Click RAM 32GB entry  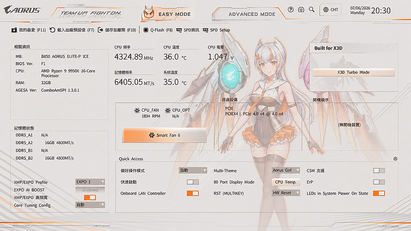coord(33,83)
